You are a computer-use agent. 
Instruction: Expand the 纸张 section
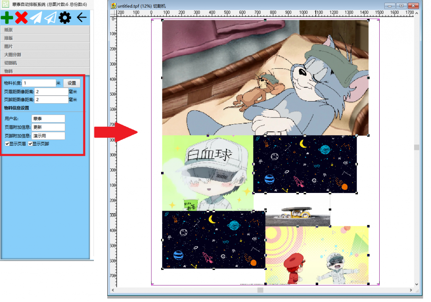tap(45, 30)
